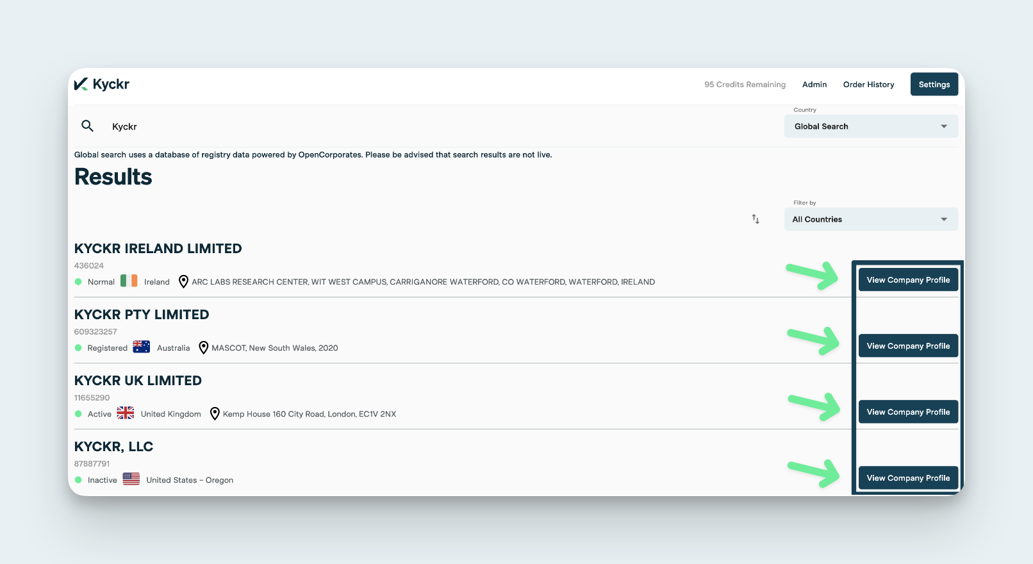The image size is (1033, 564).
Task: Click the United Kingdom flag icon
Action: tap(126, 413)
